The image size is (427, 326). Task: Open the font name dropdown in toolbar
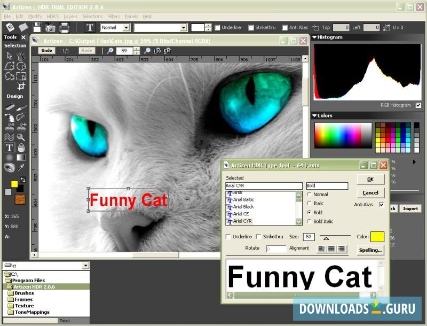pos(184,28)
